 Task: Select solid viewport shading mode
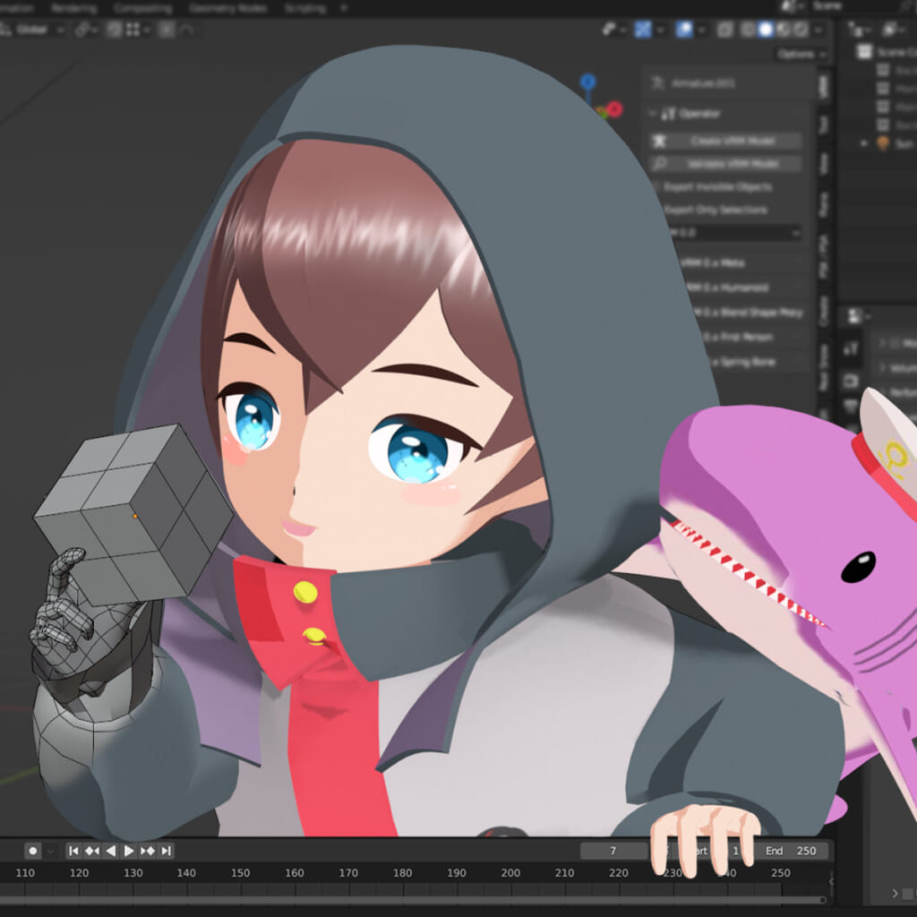[x=766, y=30]
